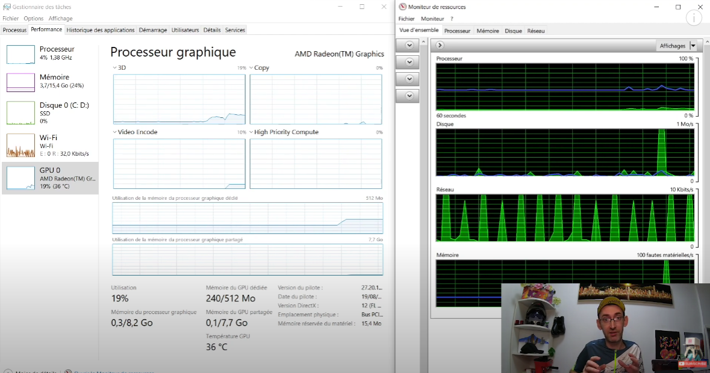This screenshot has height=373, width=710.
Task: Open the Moniteur menu in Resource Monitor
Action: point(432,19)
